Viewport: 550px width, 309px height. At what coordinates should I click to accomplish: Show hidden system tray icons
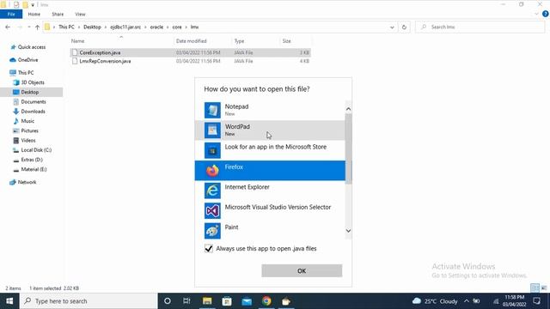coord(467,301)
